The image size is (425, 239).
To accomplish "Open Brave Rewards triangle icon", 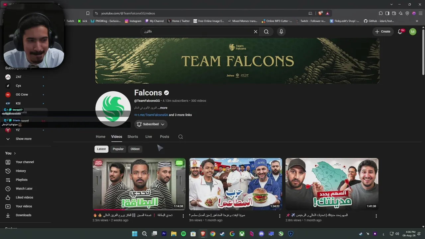I will pos(327,13).
